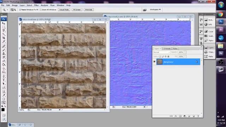Viewport: 226px width, 127px height.
Task: Switch to the Paths tab
Action: pyautogui.click(x=175, y=49)
